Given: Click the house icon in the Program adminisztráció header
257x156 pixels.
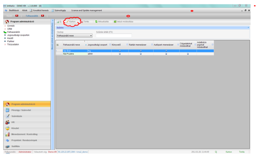Looking at the screenshot, I should [x=7, y=21].
